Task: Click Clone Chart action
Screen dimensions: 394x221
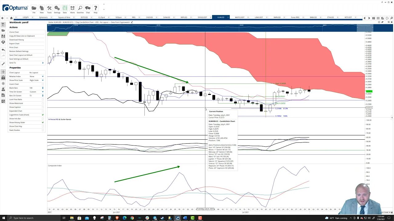Action: tap(14, 32)
